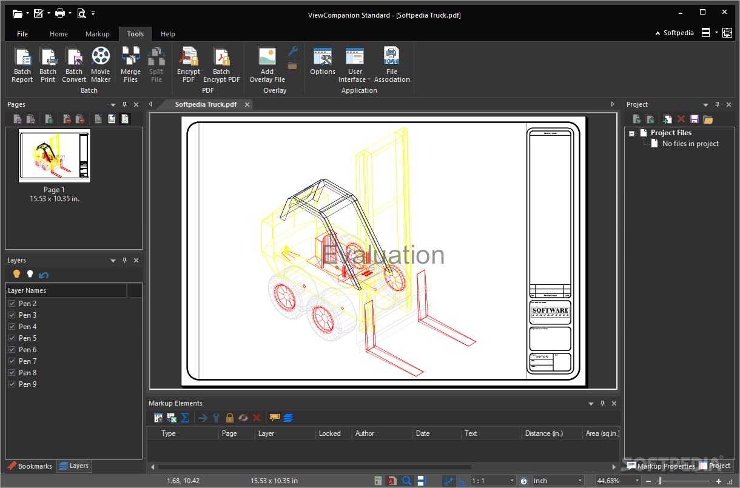Click the Export to Excel markup icon
Screen dimensions: 740x488
172,418
